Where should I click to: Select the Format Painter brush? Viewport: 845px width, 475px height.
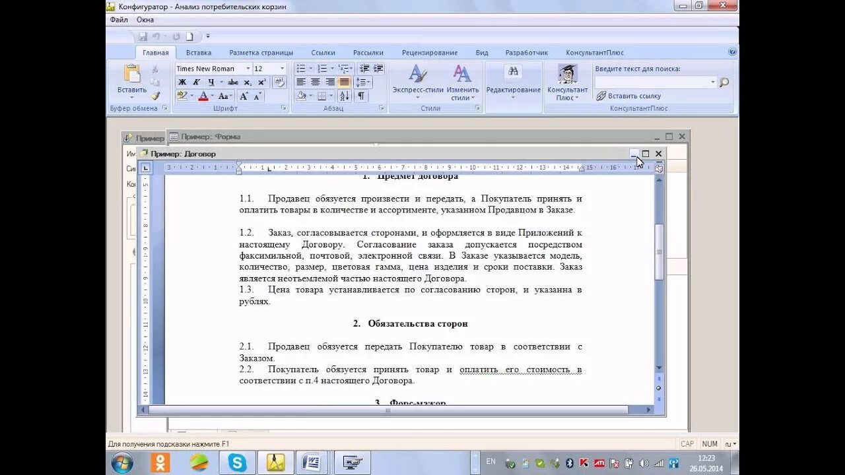(155, 96)
